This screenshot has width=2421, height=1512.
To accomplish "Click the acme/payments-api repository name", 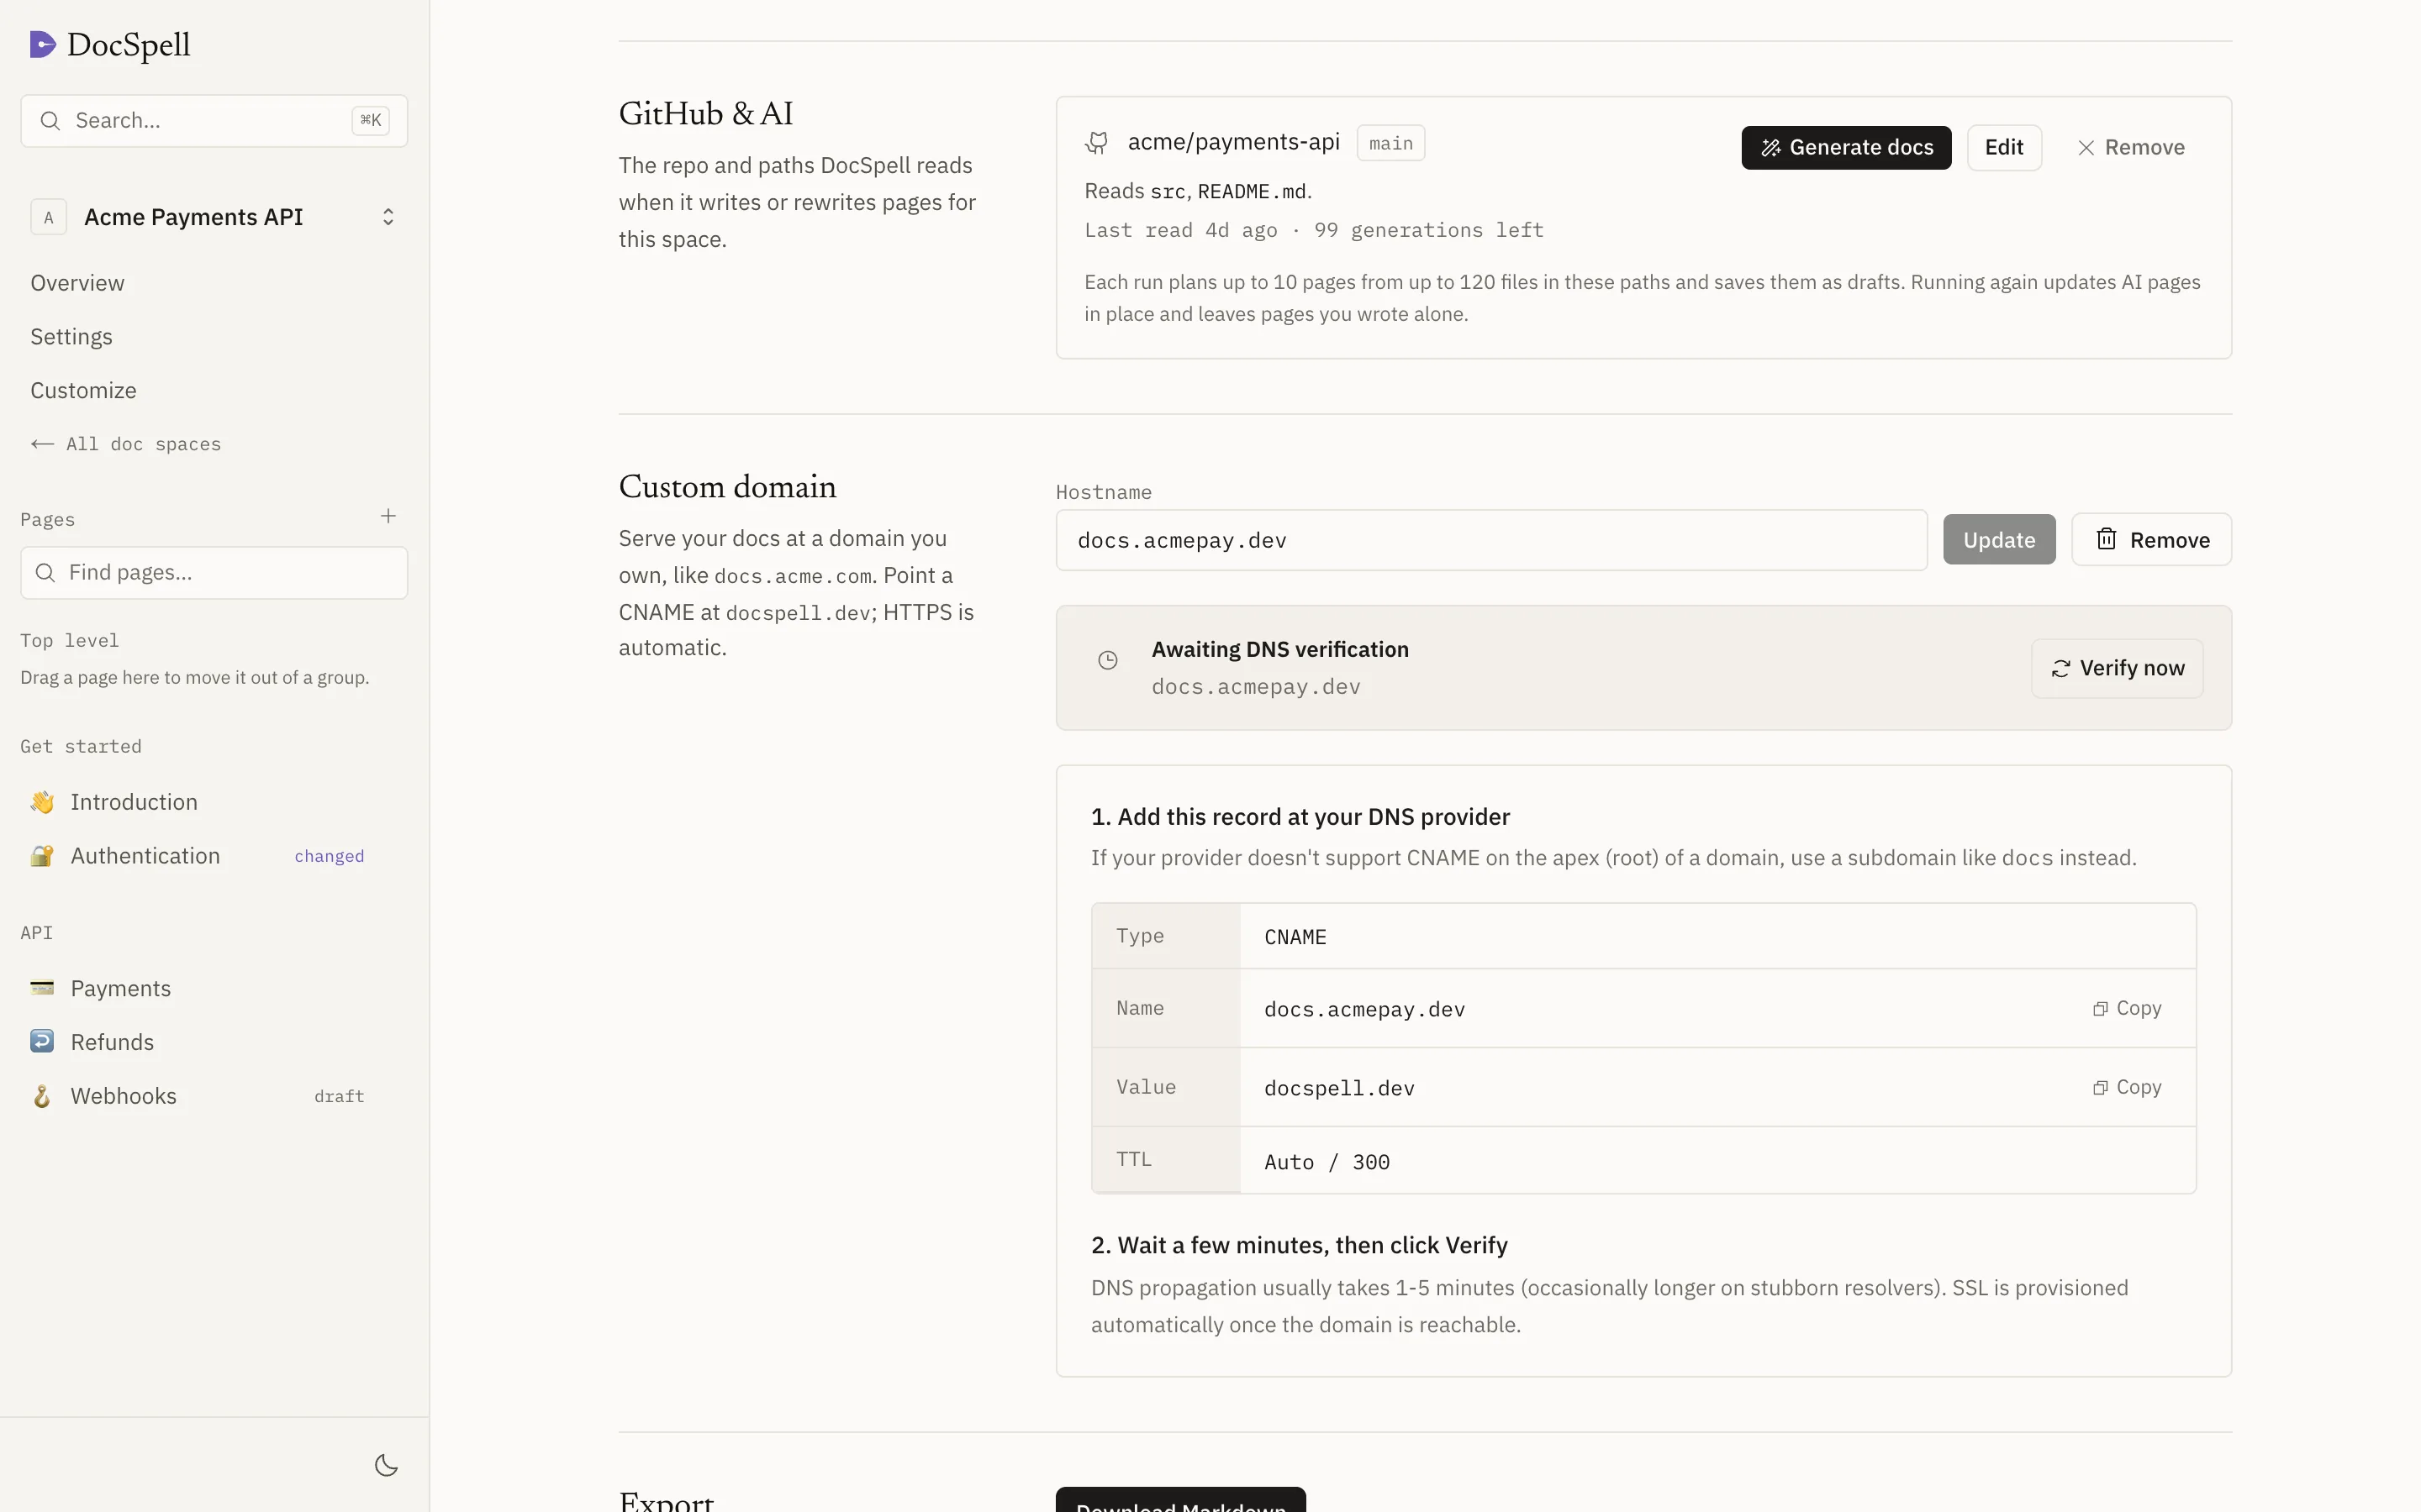I will (1233, 142).
